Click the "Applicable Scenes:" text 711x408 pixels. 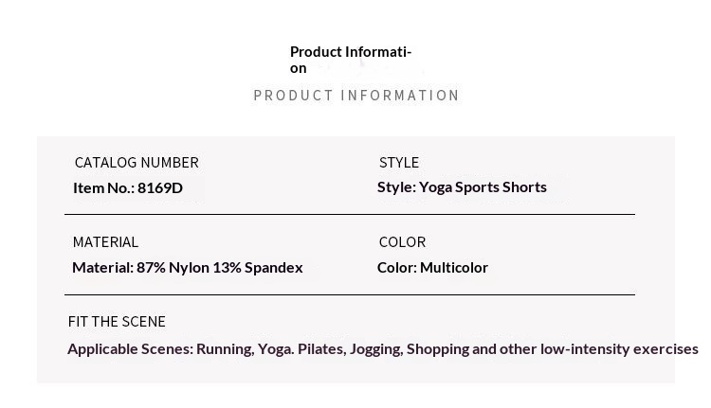(x=130, y=349)
